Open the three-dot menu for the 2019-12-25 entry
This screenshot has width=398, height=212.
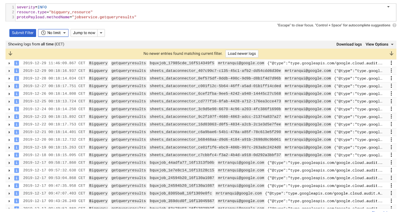(391, 101)
